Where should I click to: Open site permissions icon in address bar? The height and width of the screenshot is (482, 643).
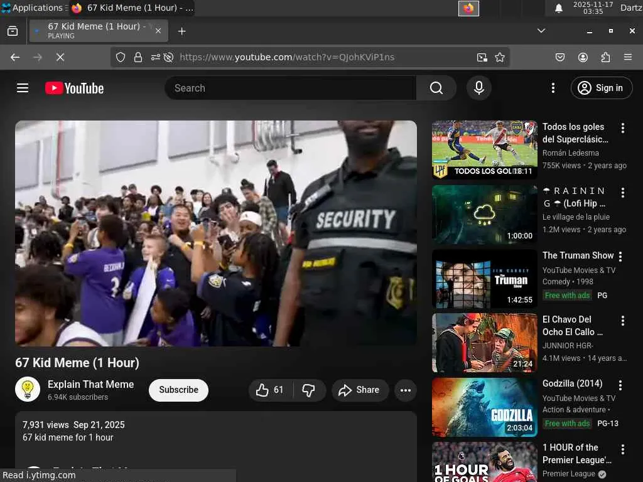(156, 57)
